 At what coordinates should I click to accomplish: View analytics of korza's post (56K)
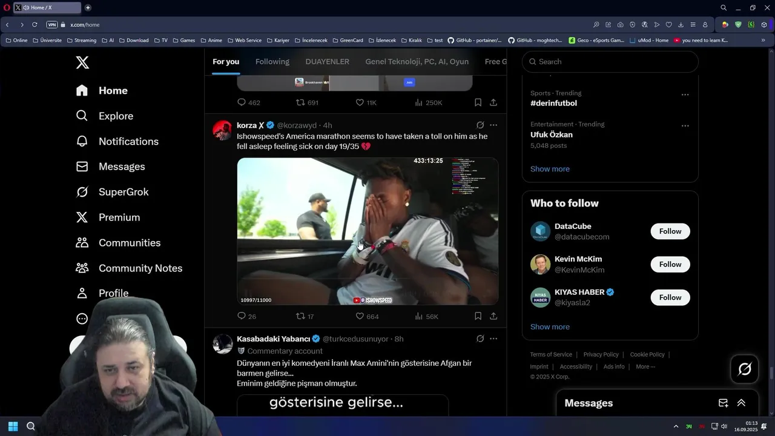pyautogui.click(x=426, y=316)
